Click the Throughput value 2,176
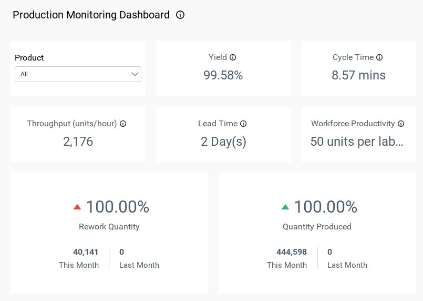The image size is (423, 301). tap(78, 142)
